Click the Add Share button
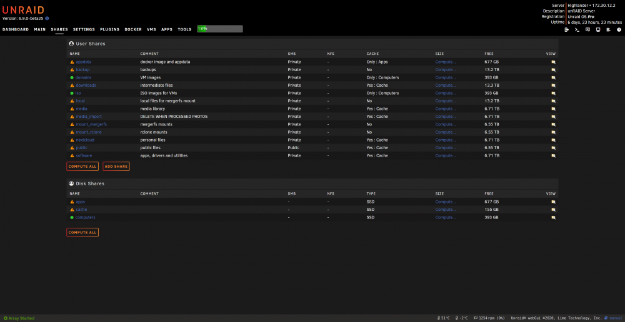625x322 pixels. pyautogui.click(x=116, y=167)
